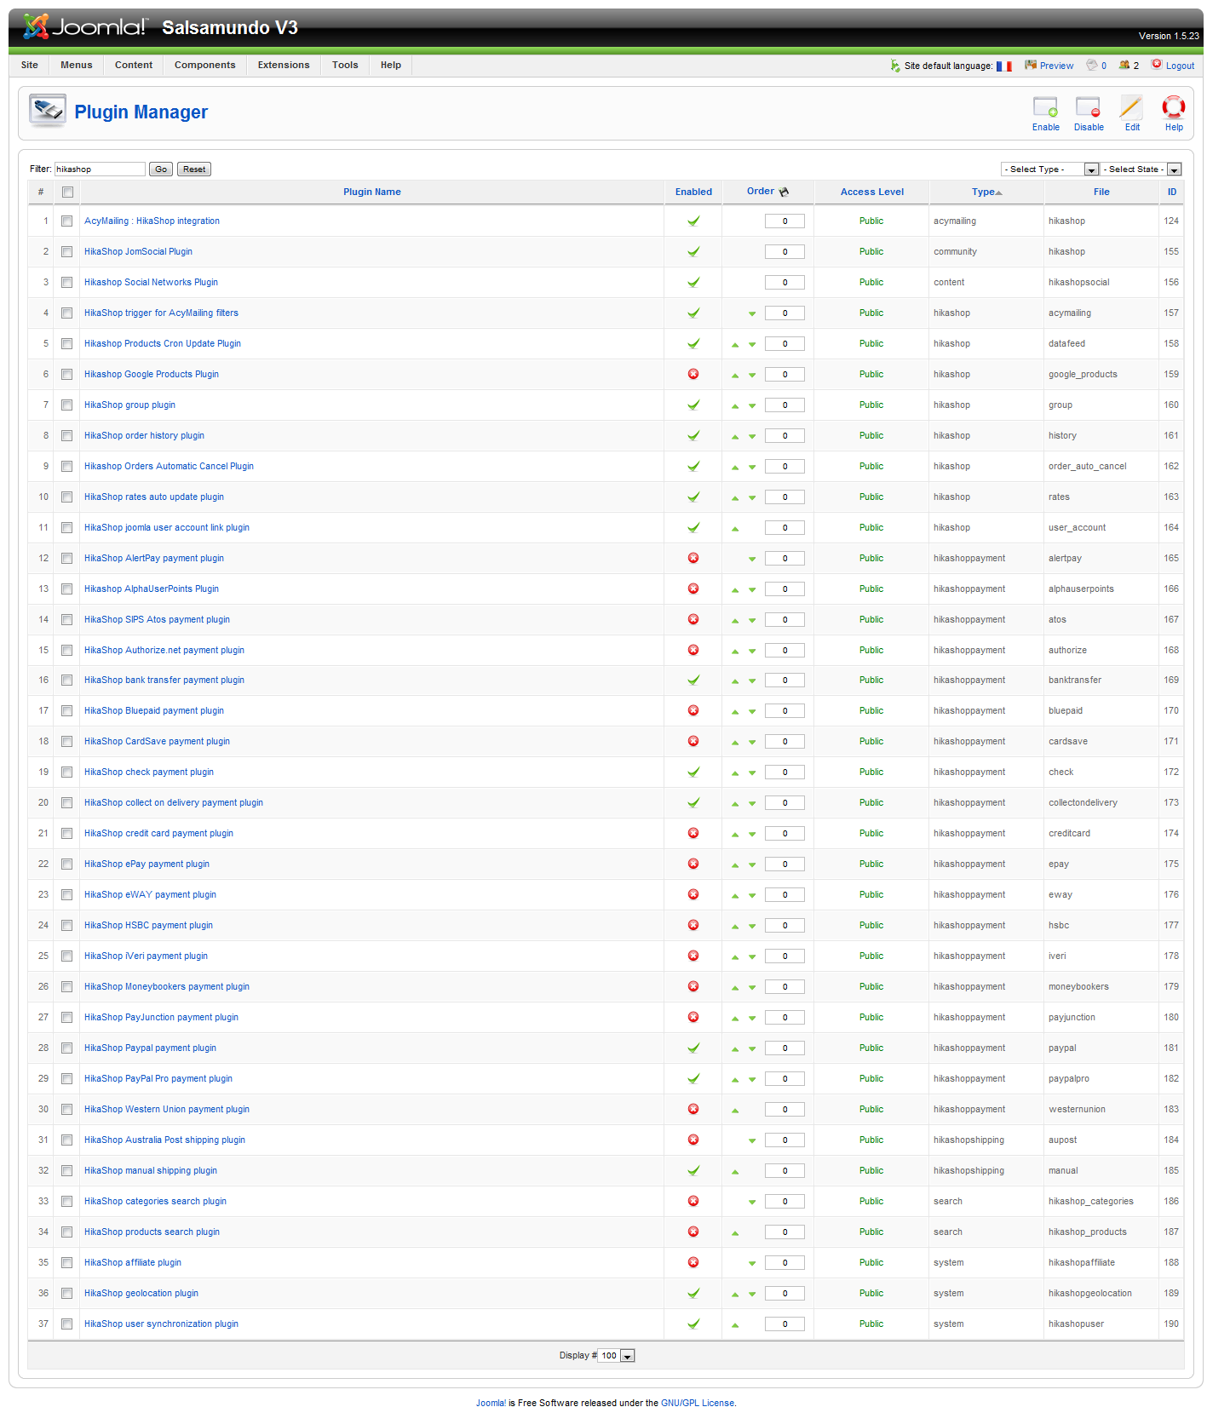Open HikaShop collect on delivery payment plugin

(174, 802)
